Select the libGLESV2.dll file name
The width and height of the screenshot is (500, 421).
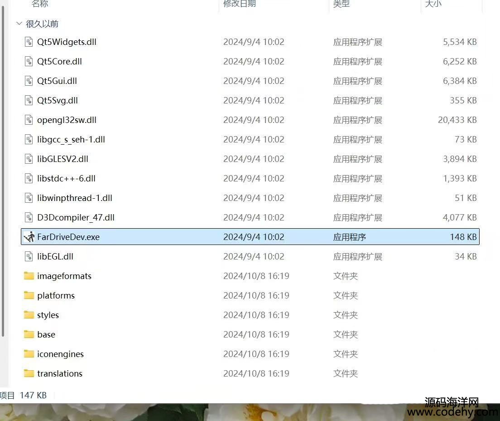pyautogui.click(x=63, y=159)
